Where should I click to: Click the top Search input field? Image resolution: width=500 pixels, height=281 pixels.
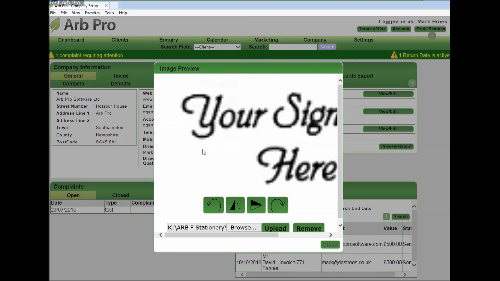[x=292, y=47]
